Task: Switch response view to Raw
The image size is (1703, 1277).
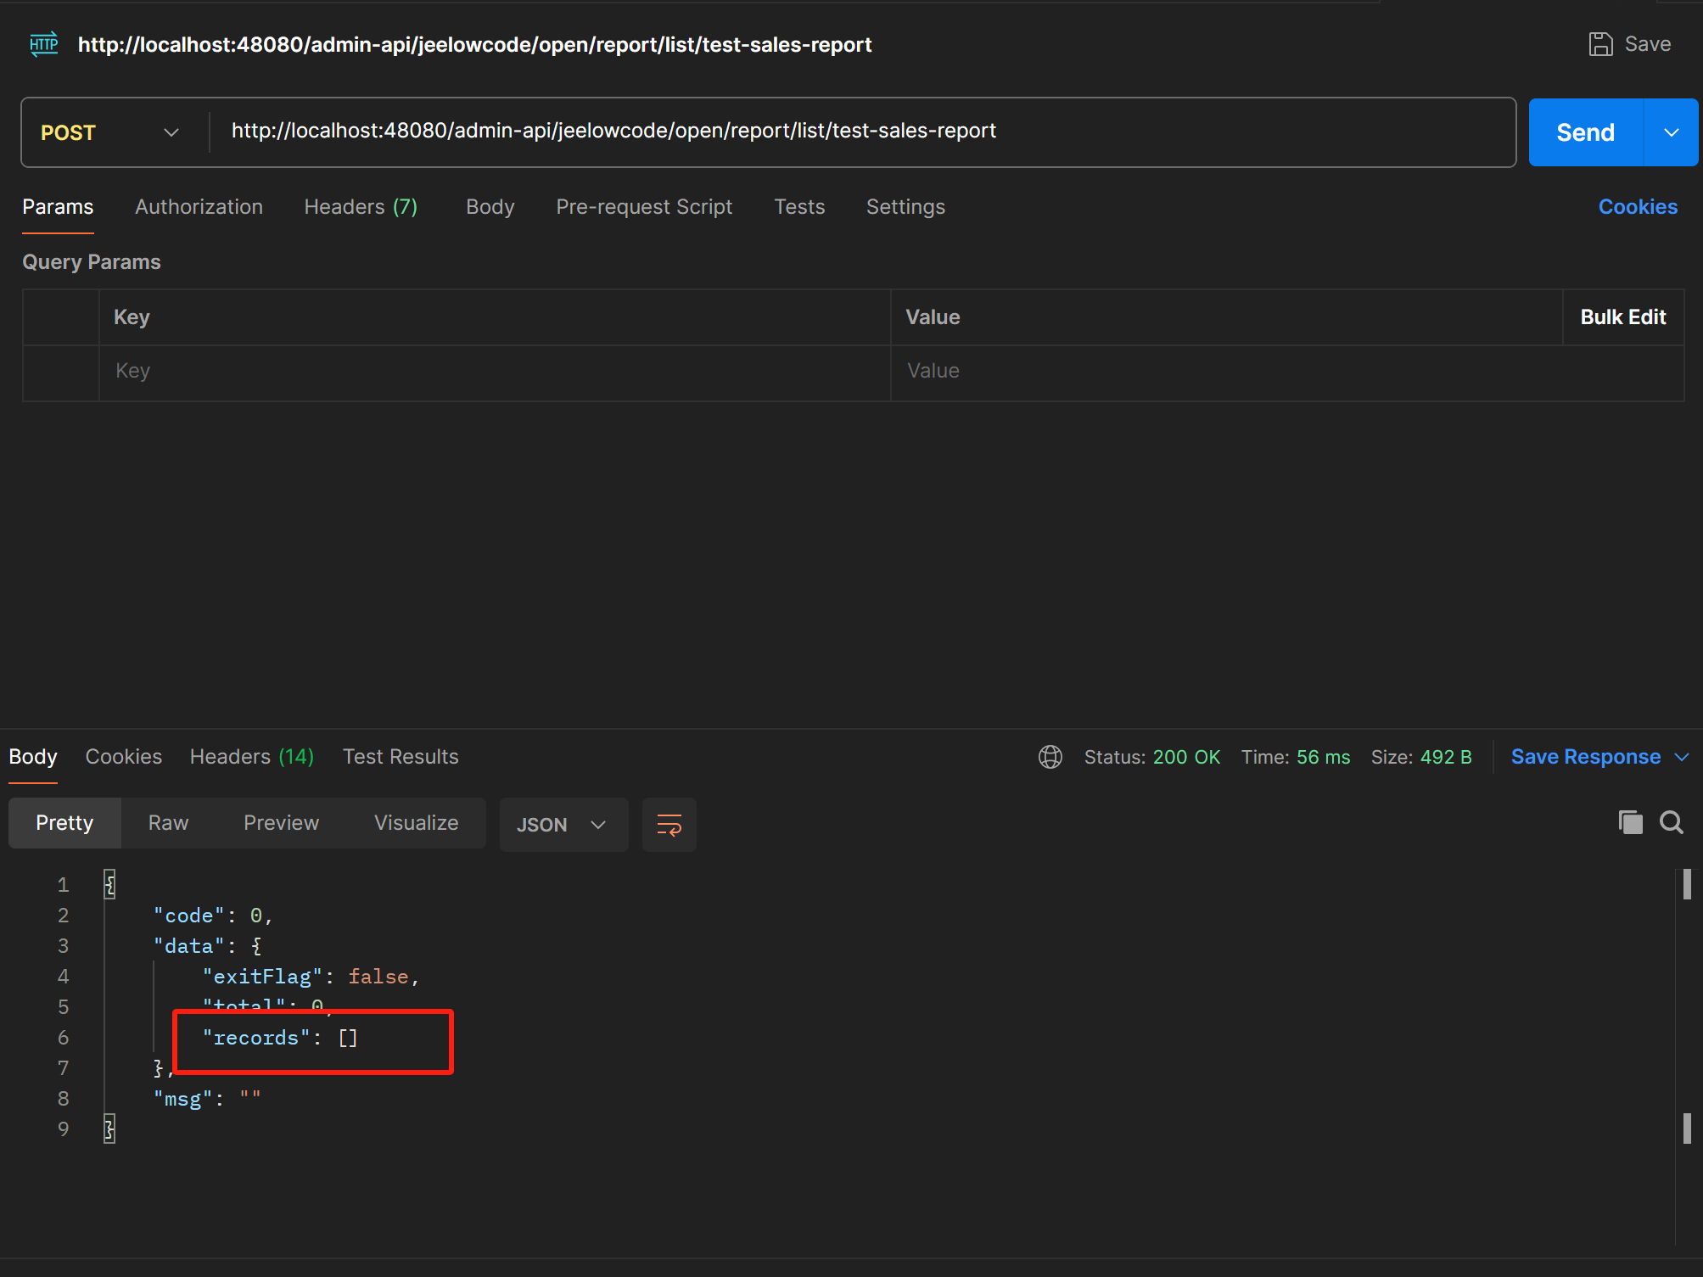Action: (x=168, y=823)
